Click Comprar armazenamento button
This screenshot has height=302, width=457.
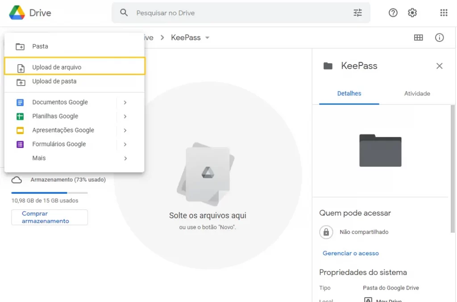coord(50,217)
